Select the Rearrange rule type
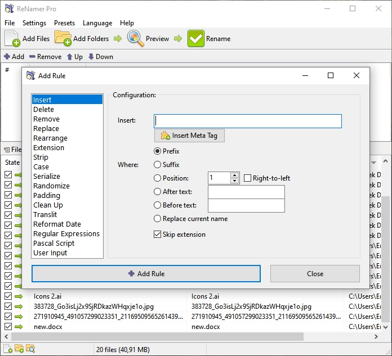This screenshot has width=392, height=356. [67, 138]
